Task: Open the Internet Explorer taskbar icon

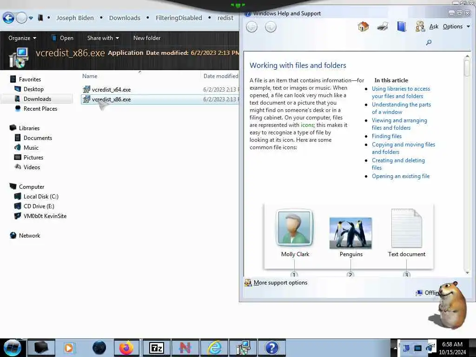Action: tap(214, 348)
